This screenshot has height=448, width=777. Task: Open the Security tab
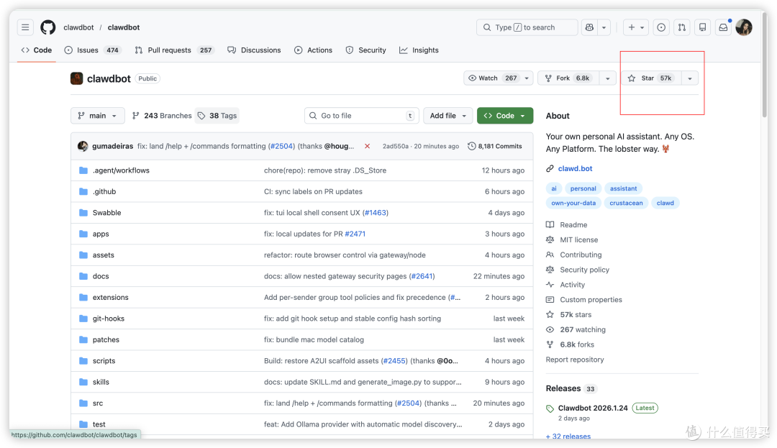(x=366, y=50)
